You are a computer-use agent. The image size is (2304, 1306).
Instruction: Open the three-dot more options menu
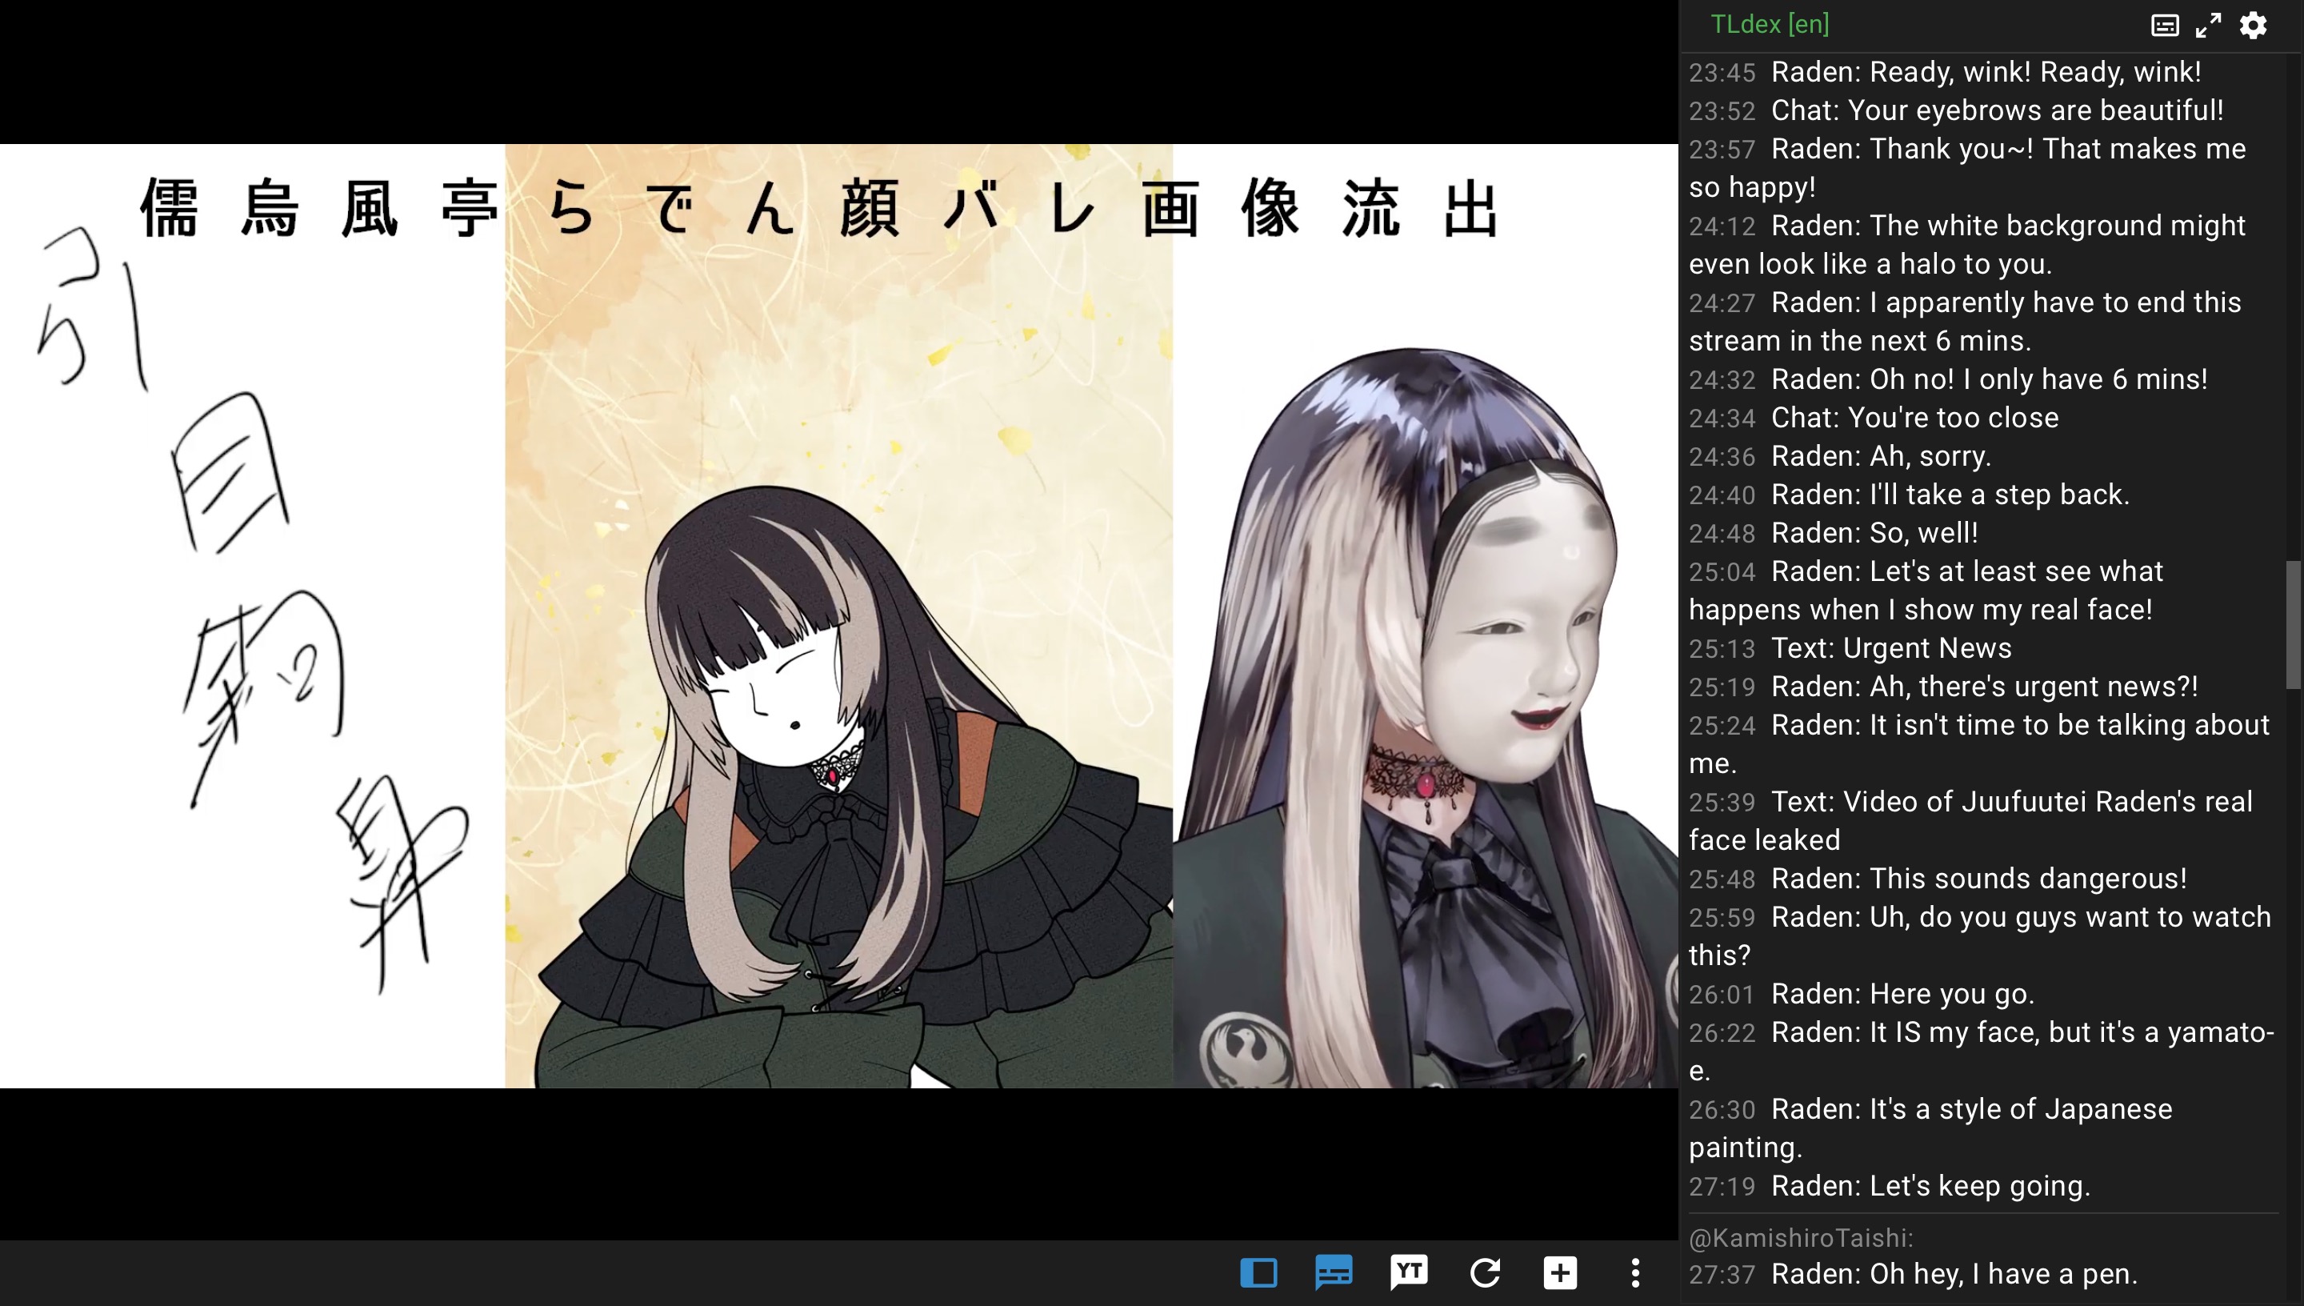click(1635, 1272)
